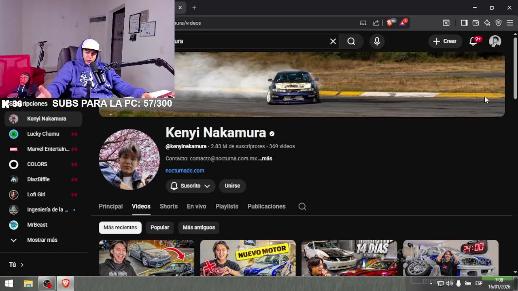
Task: Click the Crear button
Action: (x=445, y=41)
